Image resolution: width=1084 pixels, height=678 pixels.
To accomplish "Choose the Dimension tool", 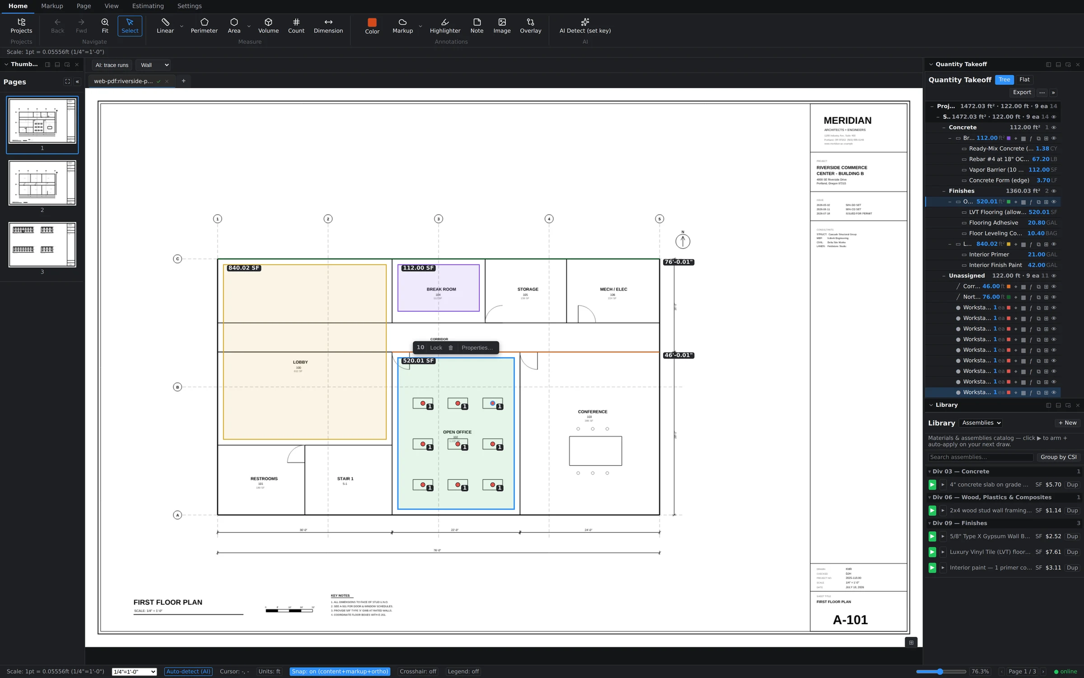I will tap(328, 26).
